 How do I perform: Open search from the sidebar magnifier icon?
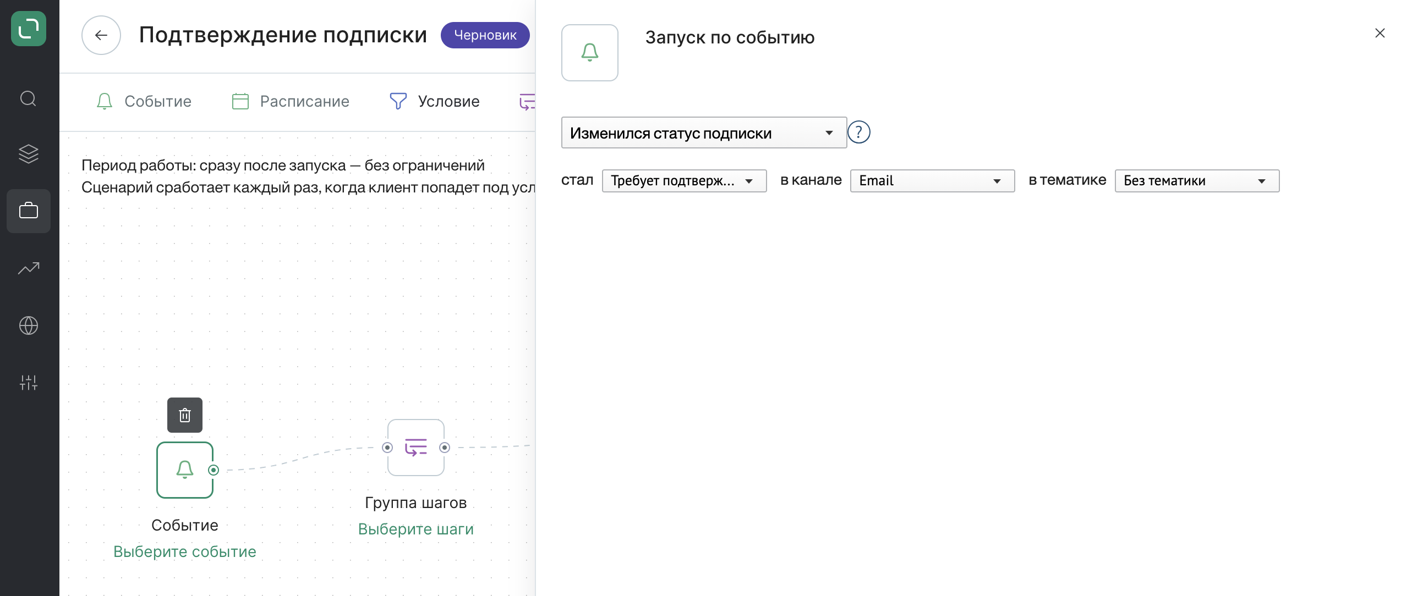(x=29, y=99)
